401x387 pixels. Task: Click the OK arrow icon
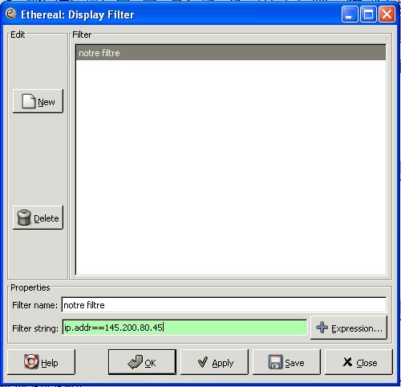136,362
